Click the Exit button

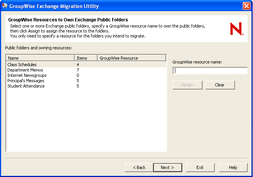click(x=200, y=167)
